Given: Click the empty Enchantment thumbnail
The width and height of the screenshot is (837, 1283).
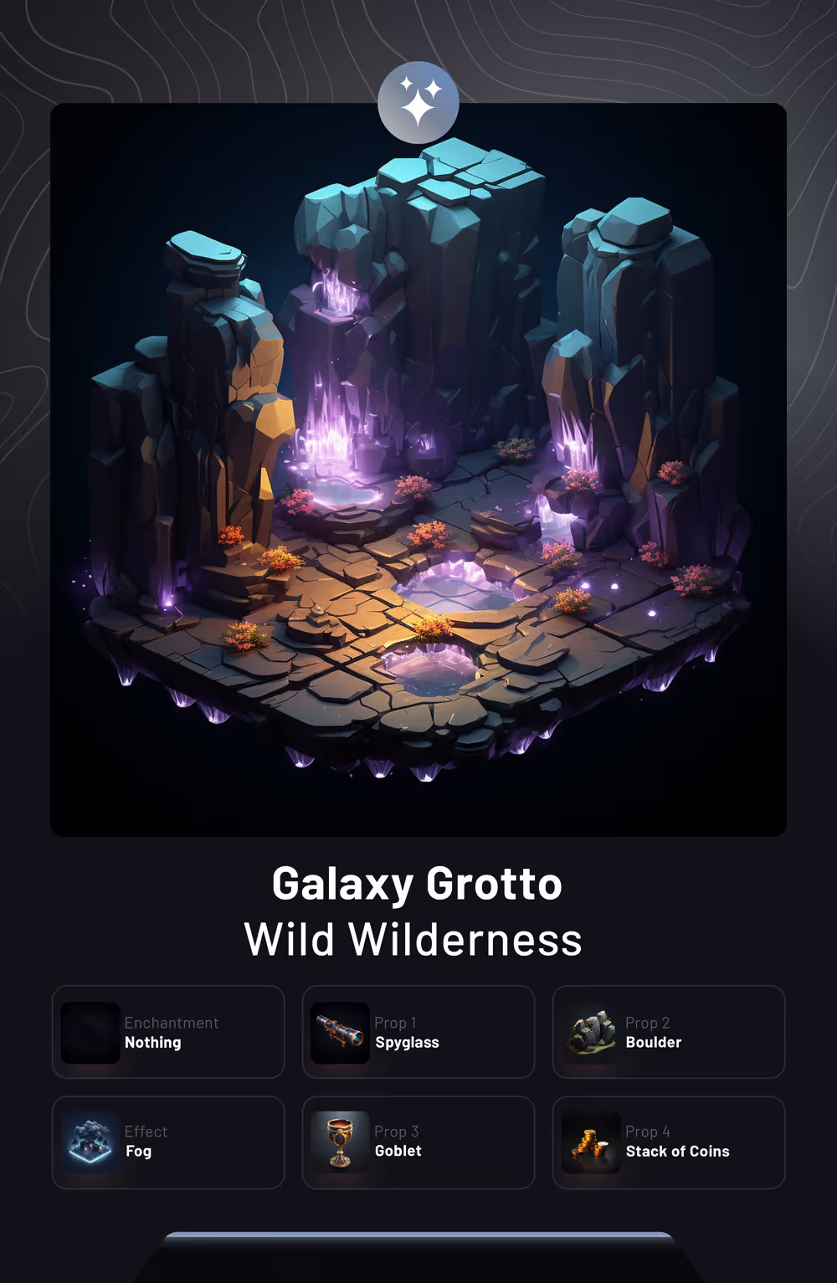Looking at the screenshot, I should pyautogui.click(x=90, y=1033).
